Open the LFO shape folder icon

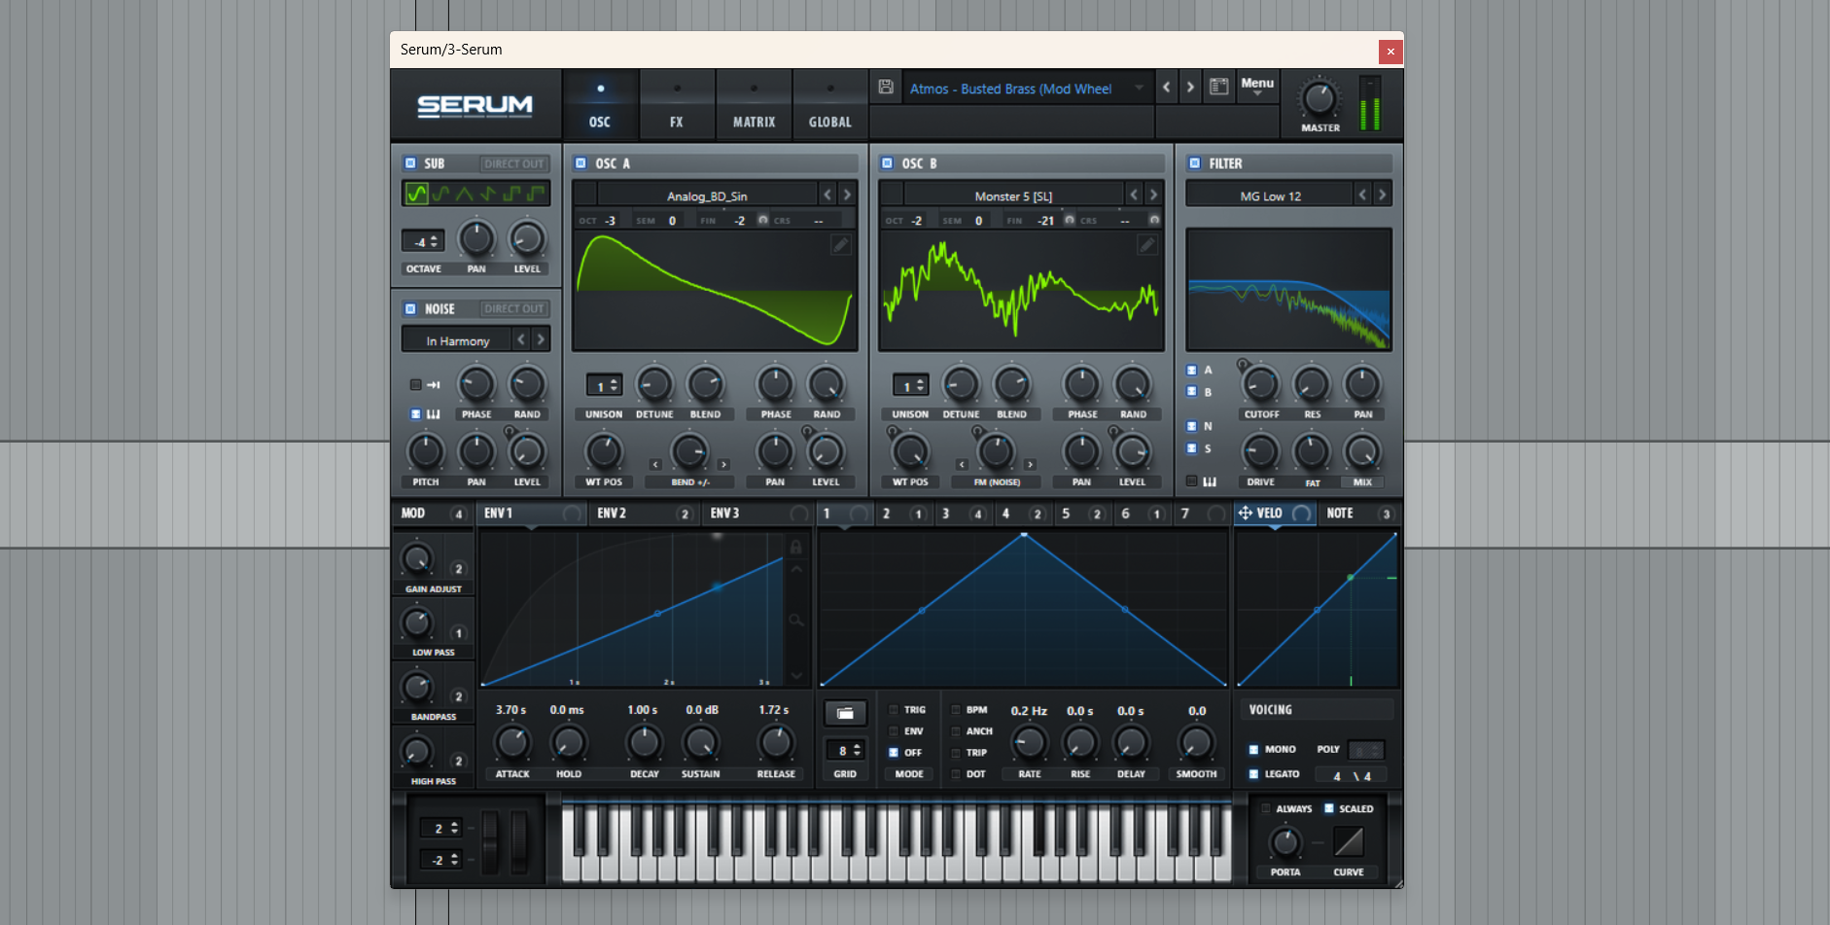pos(845,713)
